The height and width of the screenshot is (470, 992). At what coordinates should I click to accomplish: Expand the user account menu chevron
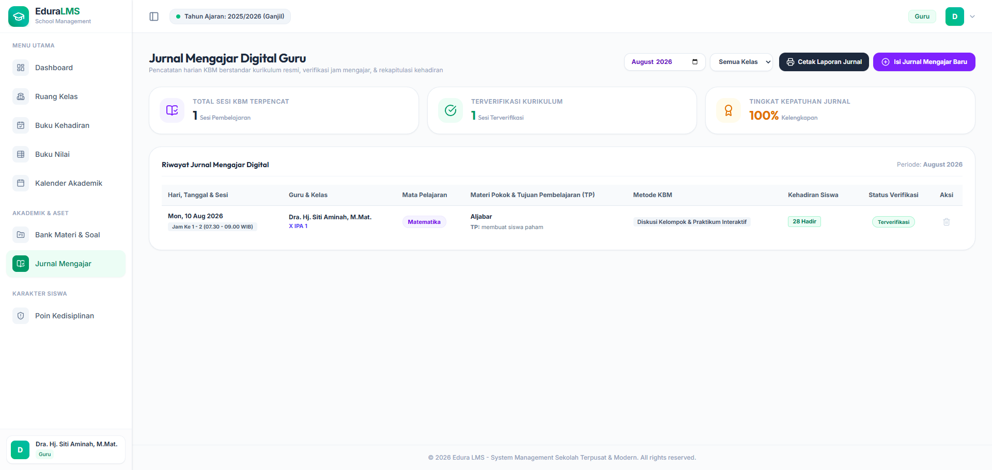tap(972, 17)
